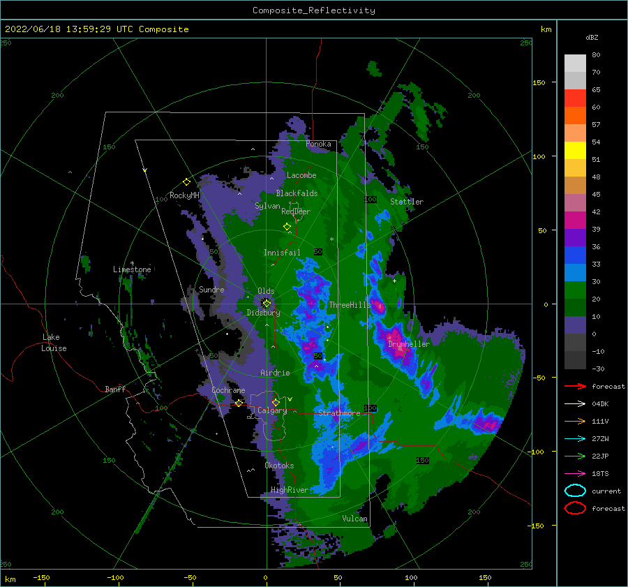Viewport: 628px width, 587px height.
Task: Click the Okotoks label
Action: pyautogui.click(x=279, y=466)
